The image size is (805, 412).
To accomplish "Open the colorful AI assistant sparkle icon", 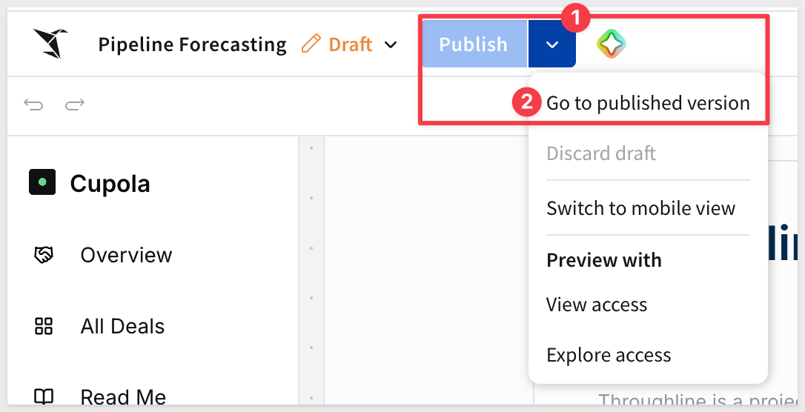I will point(612,44).
